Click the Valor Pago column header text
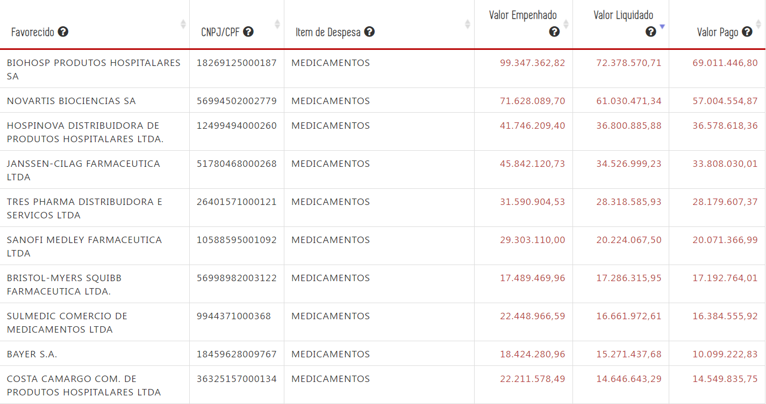This screenshot has width=766, height=404. [717, 32]
